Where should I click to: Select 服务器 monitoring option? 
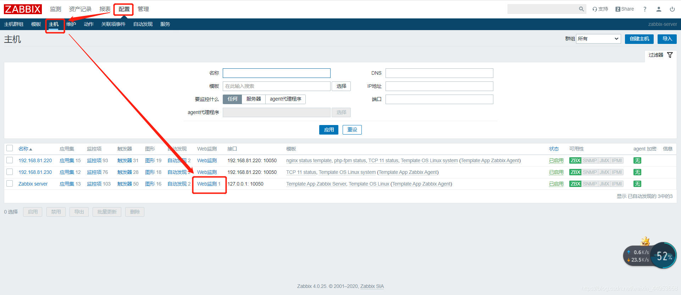(x=254, y=99)
